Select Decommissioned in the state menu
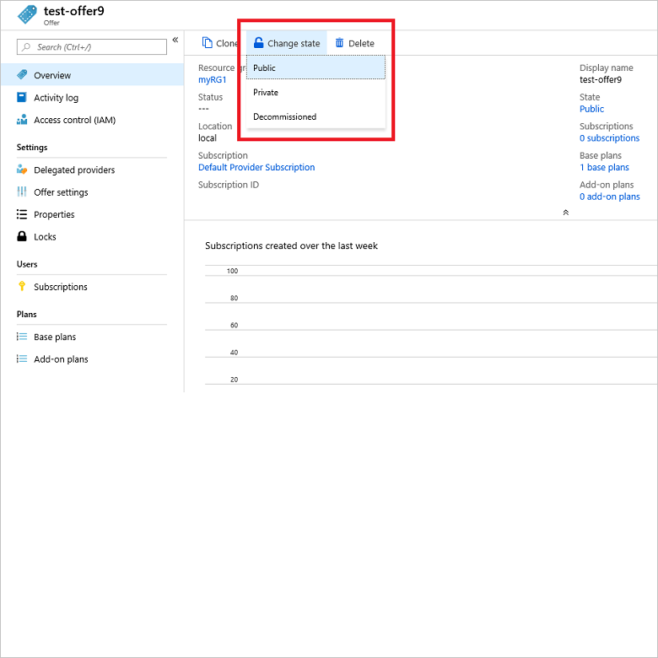658x658 pixels. pyautogui.click(x=316, y=116)
